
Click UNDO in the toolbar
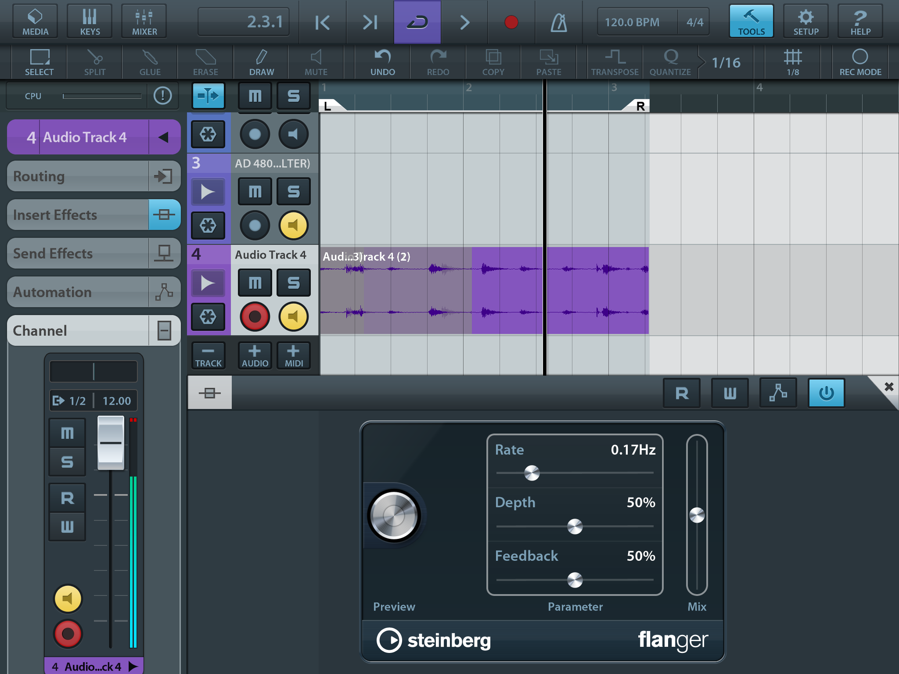click(383, 62)
